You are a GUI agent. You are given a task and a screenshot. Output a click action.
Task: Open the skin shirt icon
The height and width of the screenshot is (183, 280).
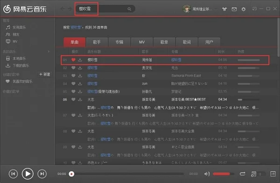click(224, 9)
